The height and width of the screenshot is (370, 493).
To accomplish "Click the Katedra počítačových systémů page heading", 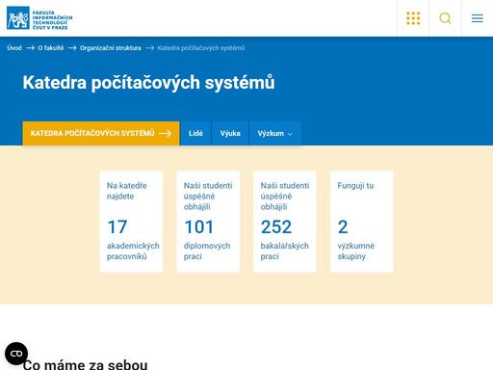I will point(148,83).
